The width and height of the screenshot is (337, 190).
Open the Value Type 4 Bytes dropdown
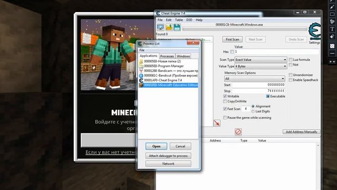tap(261, 66)
